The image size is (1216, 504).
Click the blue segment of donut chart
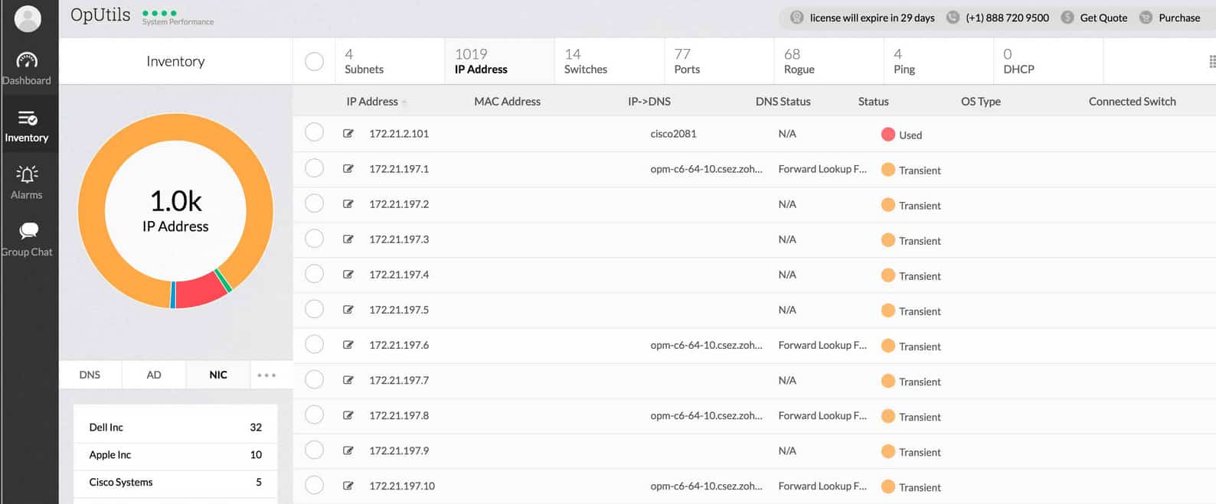click(173, 295)
